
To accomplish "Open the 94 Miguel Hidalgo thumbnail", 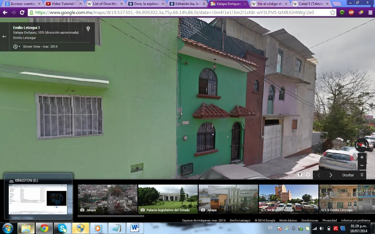I will [x=289, y=199].
